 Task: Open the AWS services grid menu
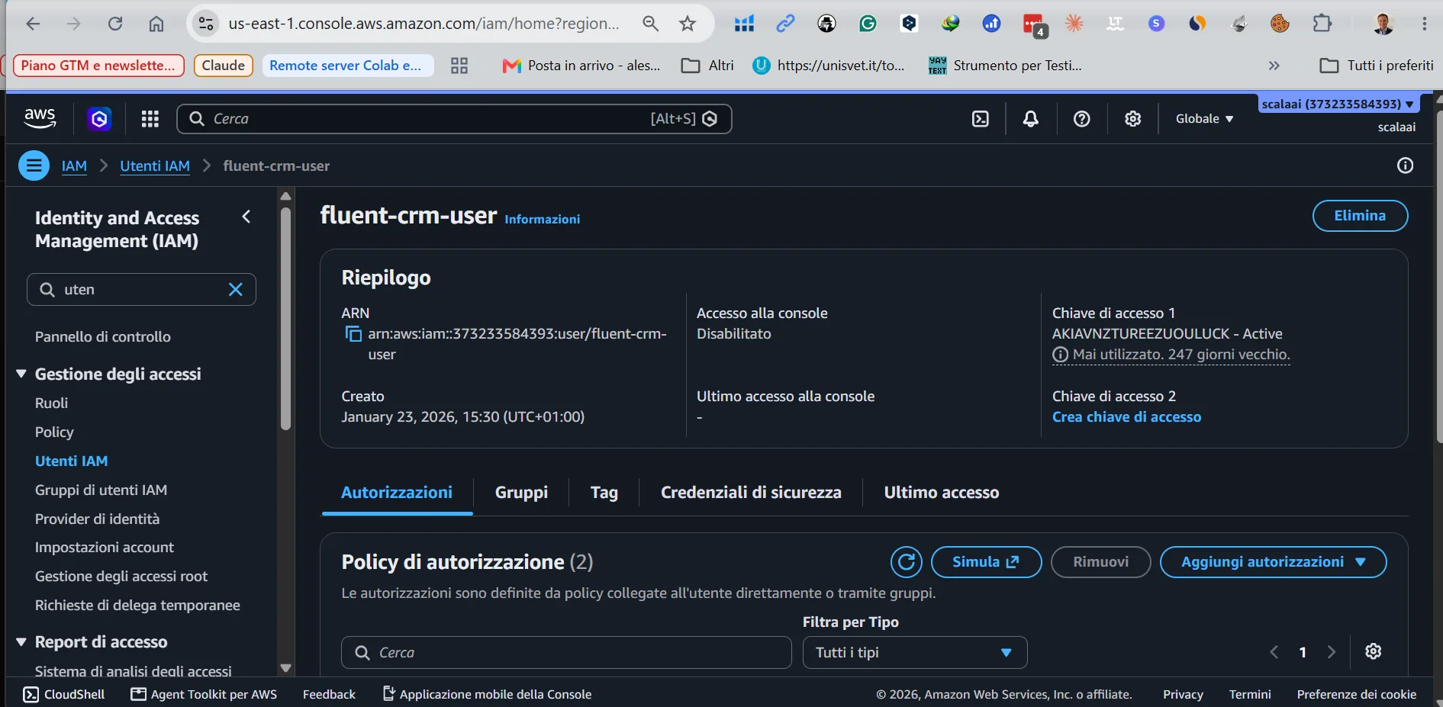(150, 119)
